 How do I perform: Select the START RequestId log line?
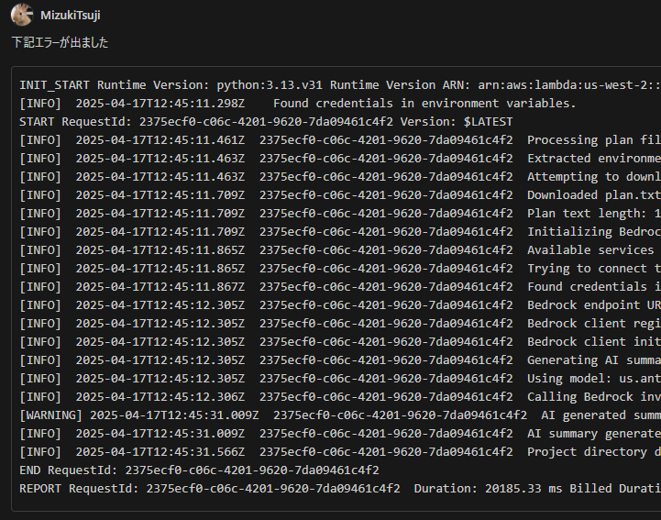click(x=266, y=122)
